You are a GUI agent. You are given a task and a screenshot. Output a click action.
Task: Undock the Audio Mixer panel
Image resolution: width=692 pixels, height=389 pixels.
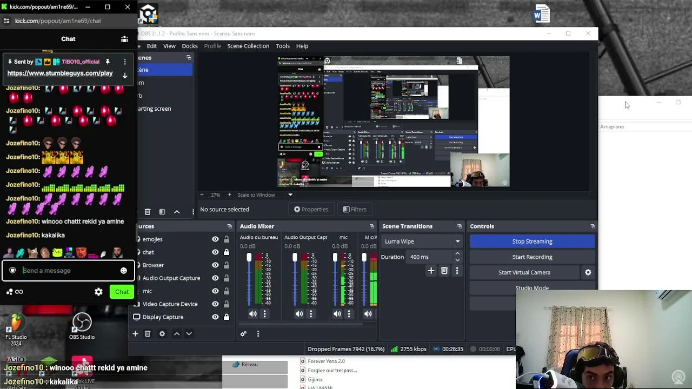click(371, 226)
